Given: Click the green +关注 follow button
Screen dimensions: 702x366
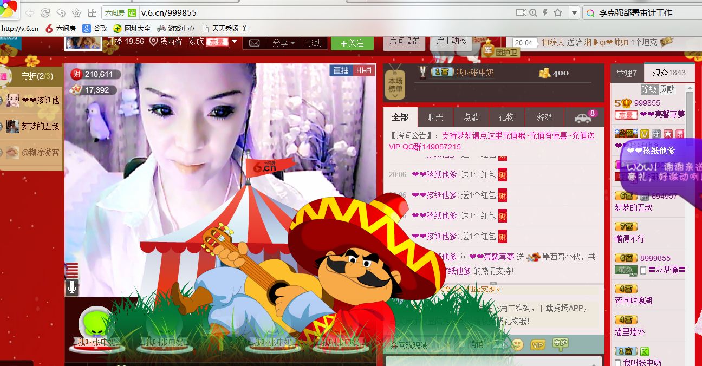Looking at the screenshot, I should pos(352,43).
